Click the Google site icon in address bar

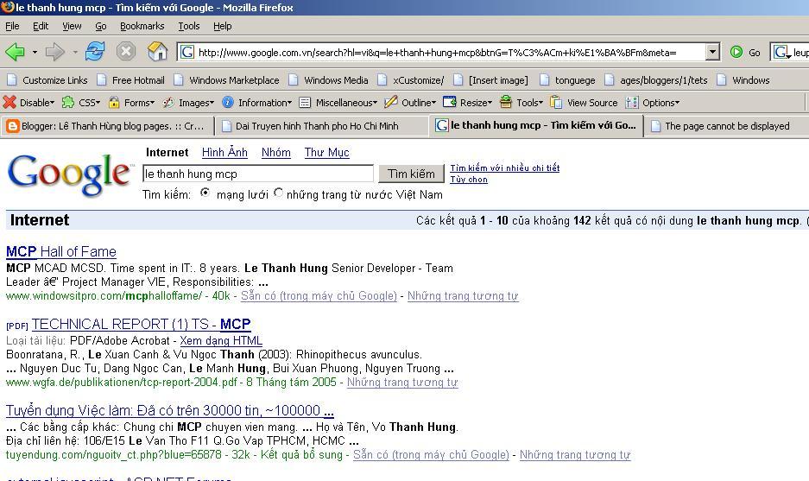[x=187, y=52]
